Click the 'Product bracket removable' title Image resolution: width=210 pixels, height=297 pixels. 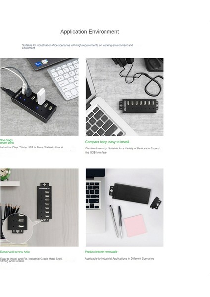tap(101, 252)
